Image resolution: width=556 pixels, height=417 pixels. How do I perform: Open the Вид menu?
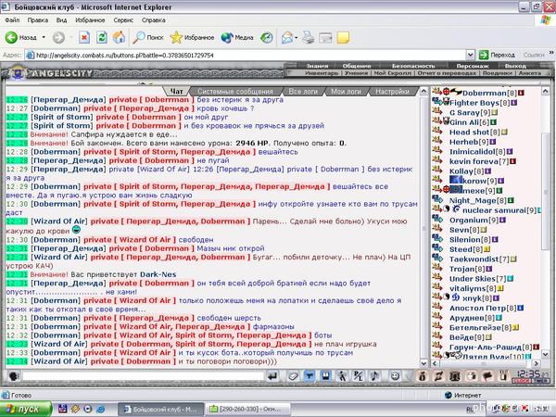pos(61,20)
